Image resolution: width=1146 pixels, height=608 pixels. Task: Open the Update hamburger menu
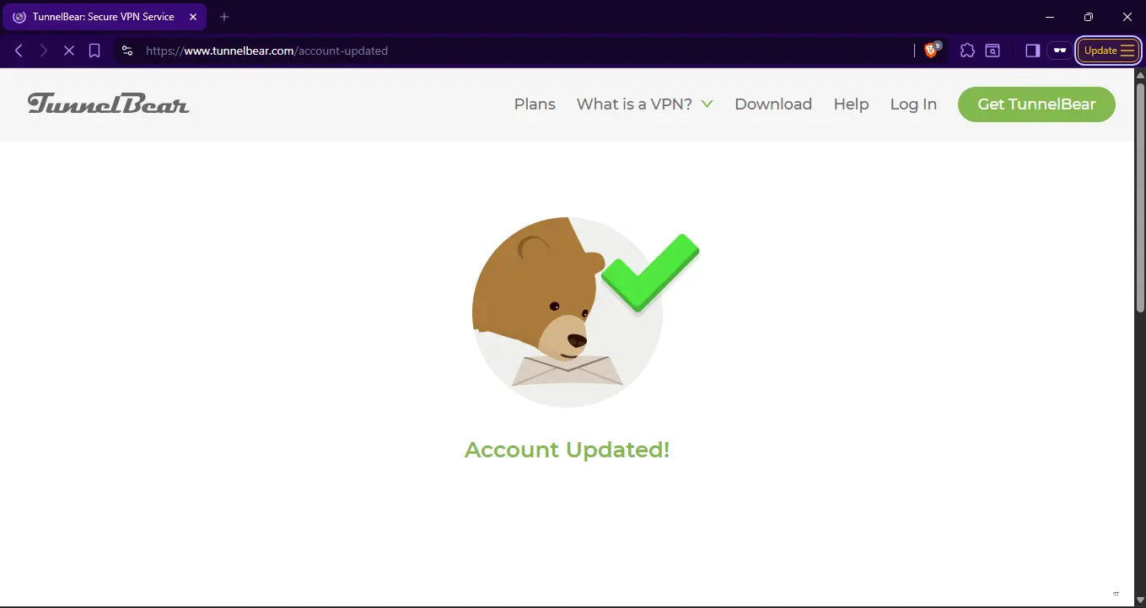(x=1108, y=51)
